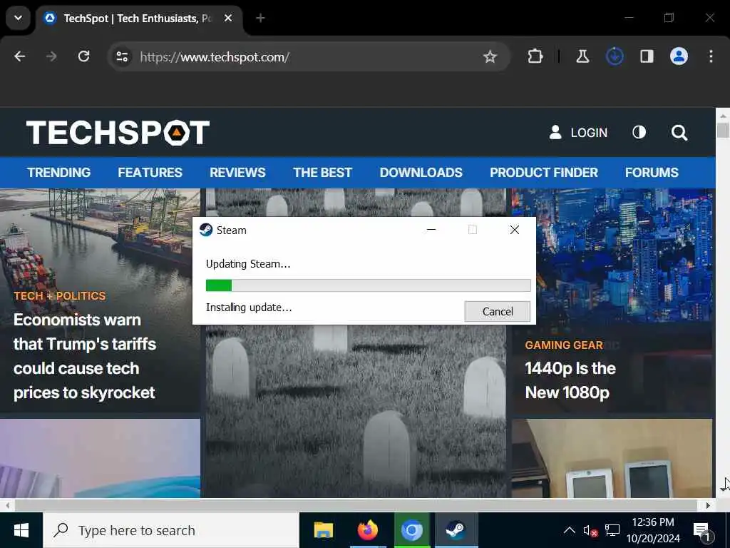Screen dimensions: 730x548
Task: Open Chrome Labs flask icon
Action: tap(582, 56)
